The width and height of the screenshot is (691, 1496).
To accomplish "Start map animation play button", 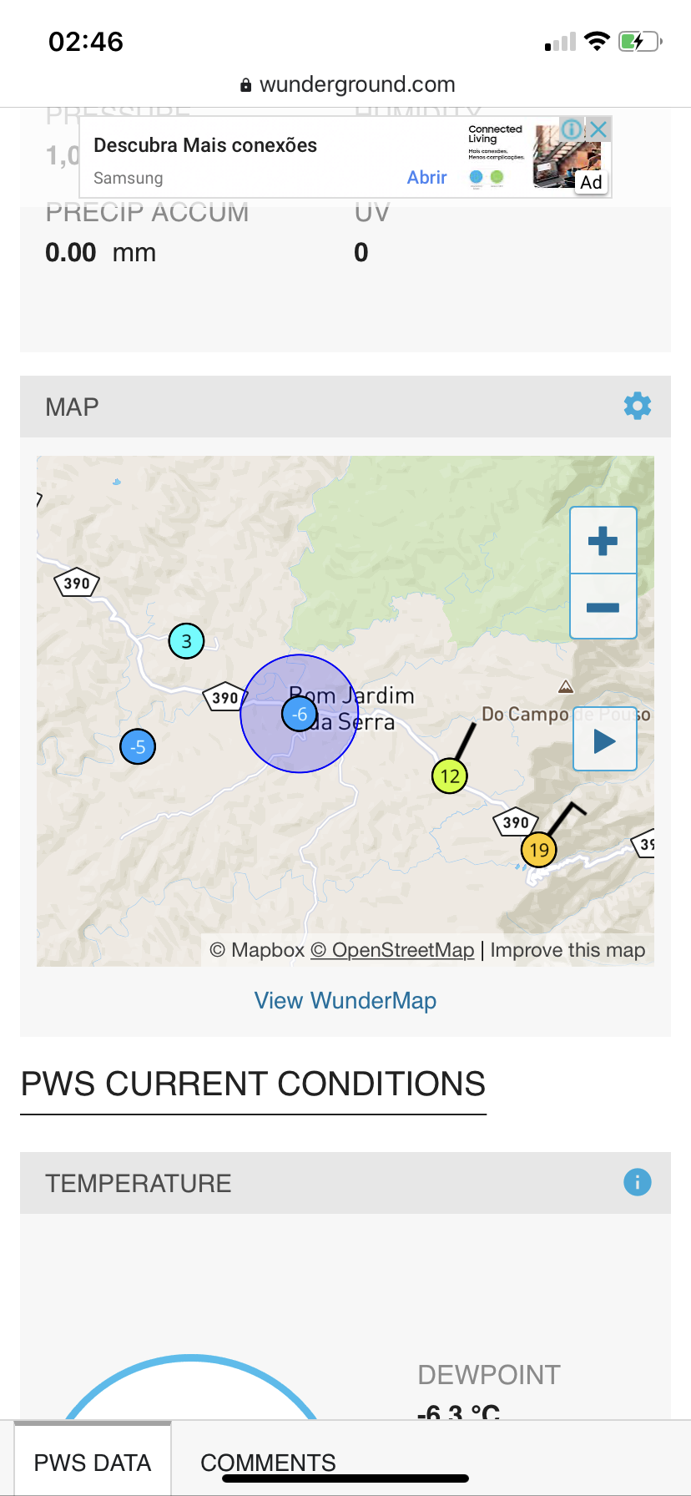I will [605, 741].
